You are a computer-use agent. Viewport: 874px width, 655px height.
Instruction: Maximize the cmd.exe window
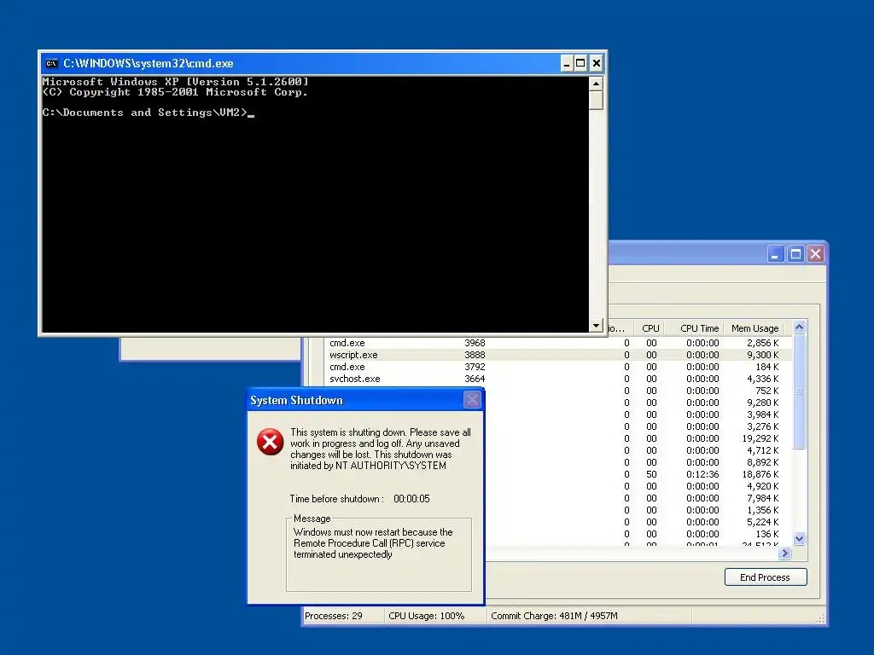580,63
